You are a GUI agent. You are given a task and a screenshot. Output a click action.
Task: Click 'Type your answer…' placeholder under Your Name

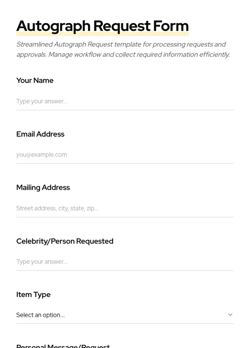(42, 101)
